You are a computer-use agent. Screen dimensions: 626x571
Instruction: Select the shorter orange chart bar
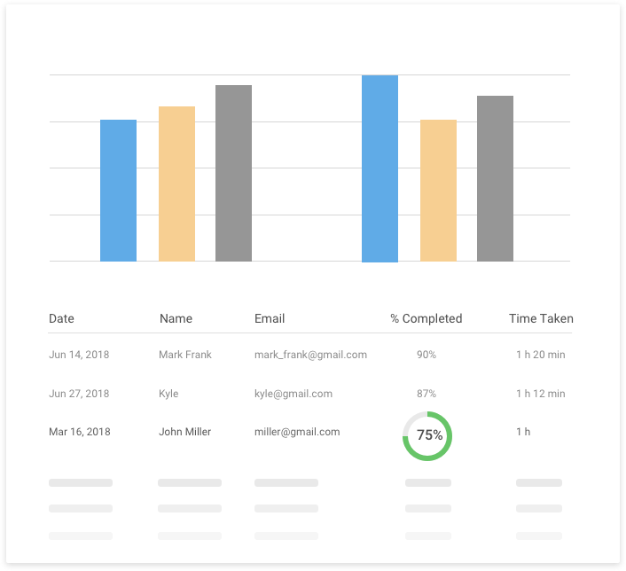coord(438,191)
